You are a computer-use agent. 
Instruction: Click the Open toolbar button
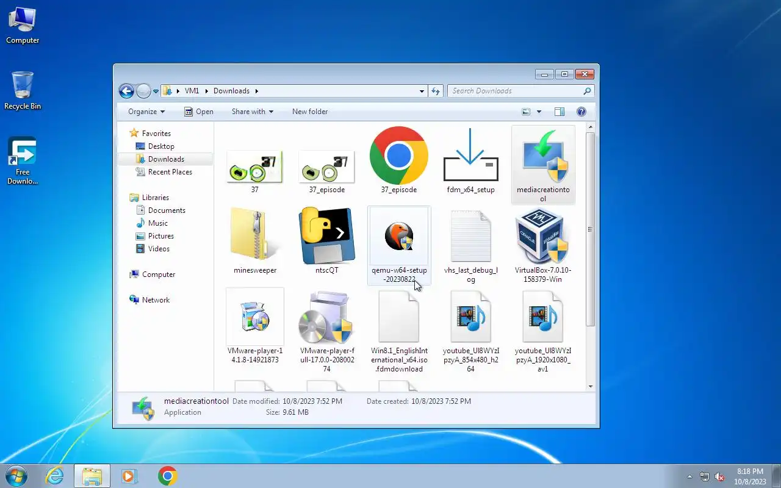pos(199,112)
